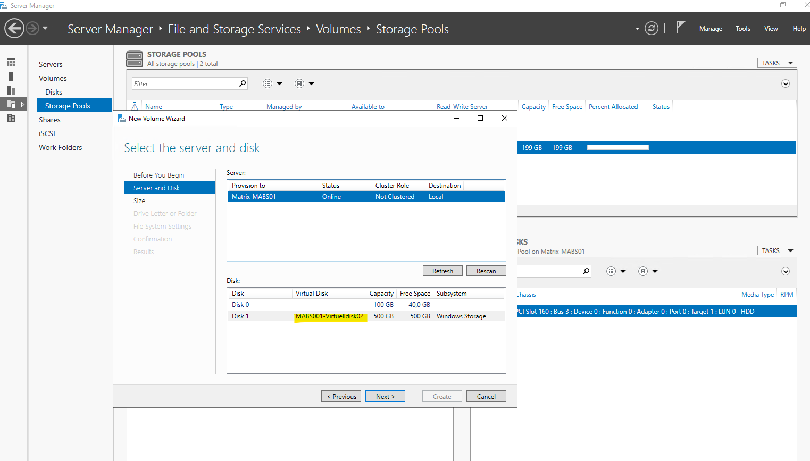
Task: Sort storage pools by Free Space column
Action: [567, 107]
